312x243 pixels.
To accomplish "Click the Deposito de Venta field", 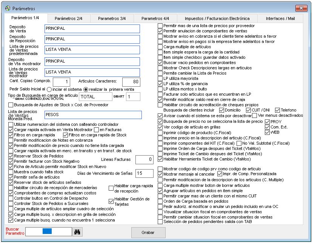I will pyautogui.click(x=92, y=29).
